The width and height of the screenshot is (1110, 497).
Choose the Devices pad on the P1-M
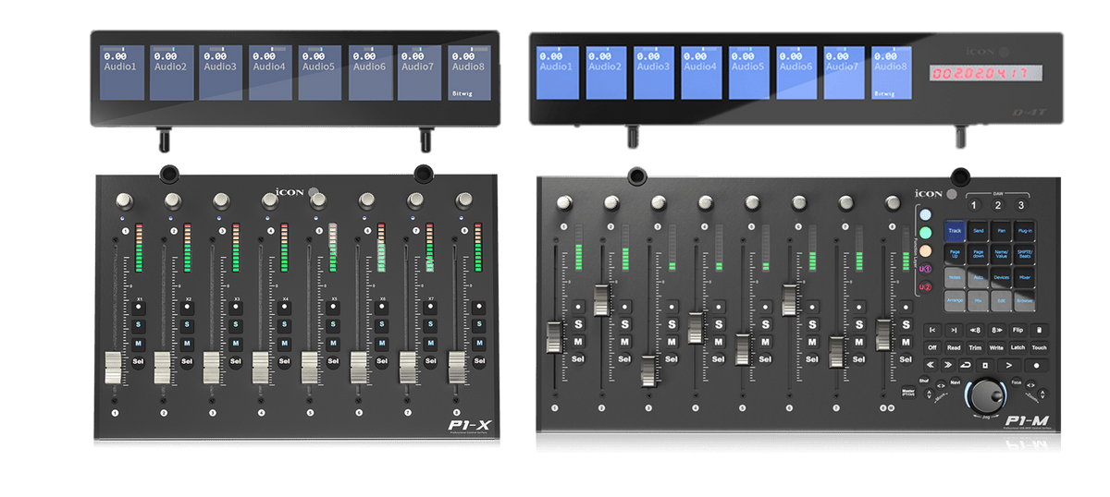(x=1001, y=277)
